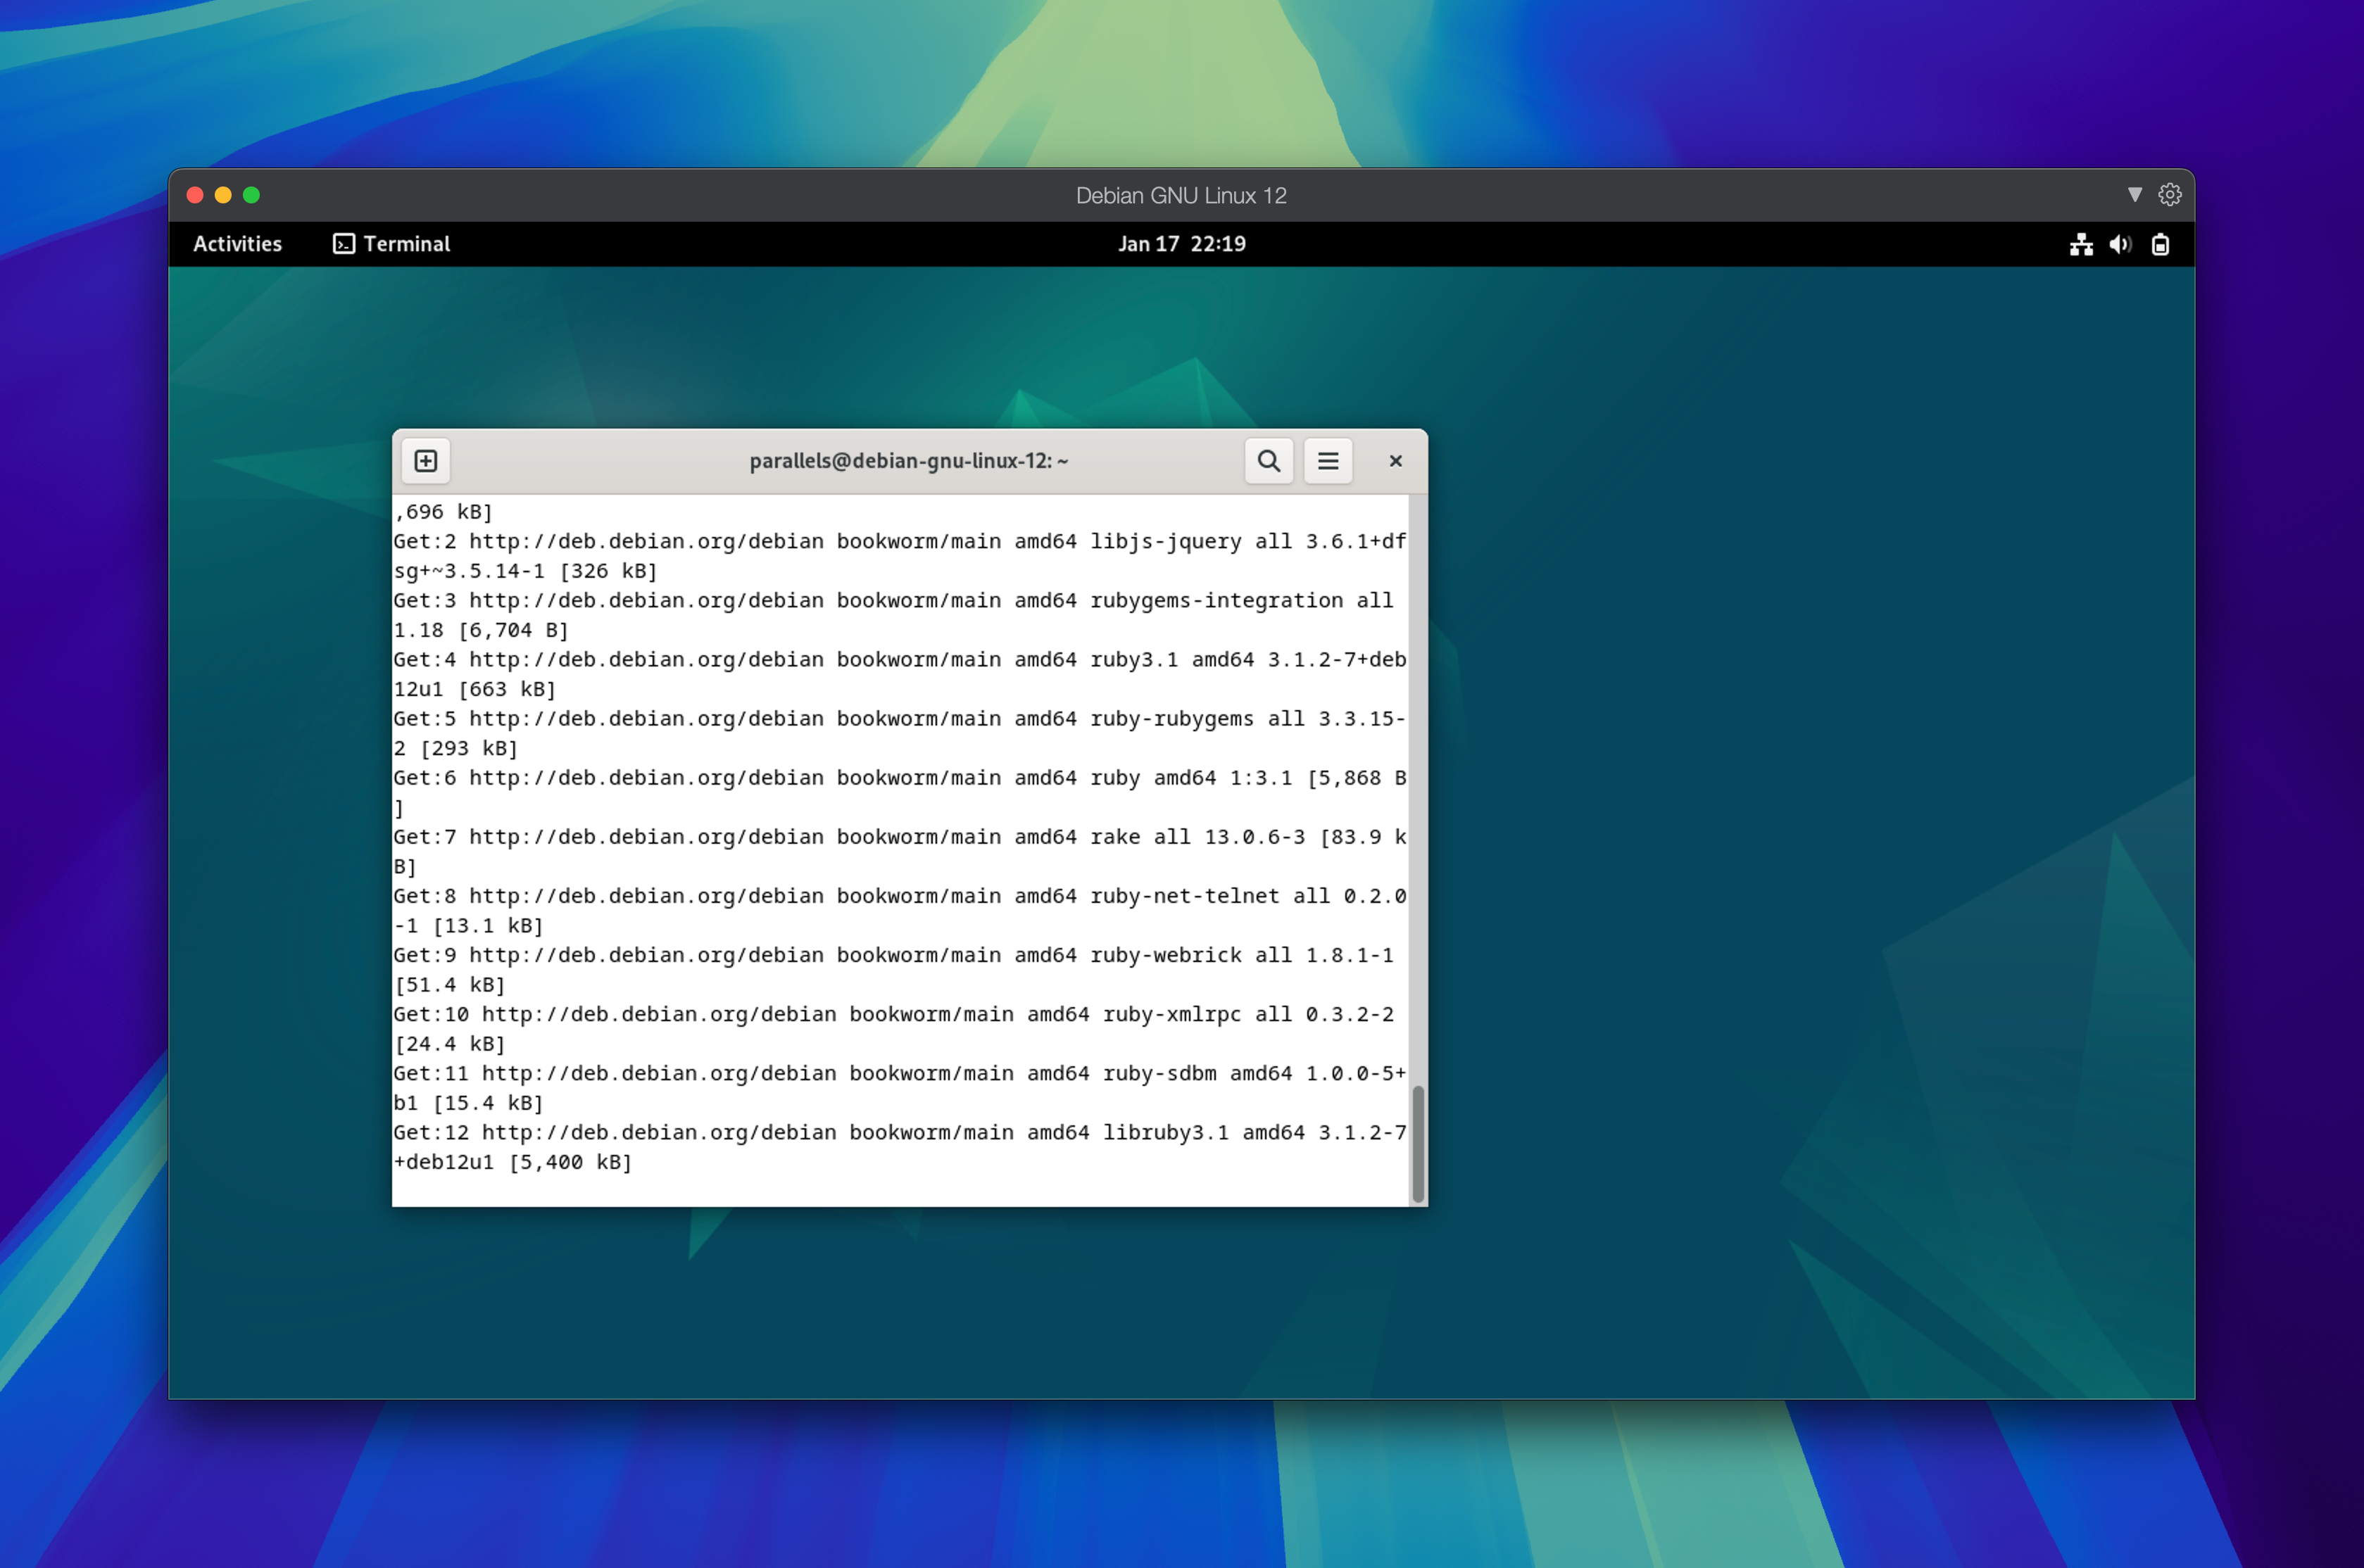Open Parallels VM settings gear

(2168, 194)
